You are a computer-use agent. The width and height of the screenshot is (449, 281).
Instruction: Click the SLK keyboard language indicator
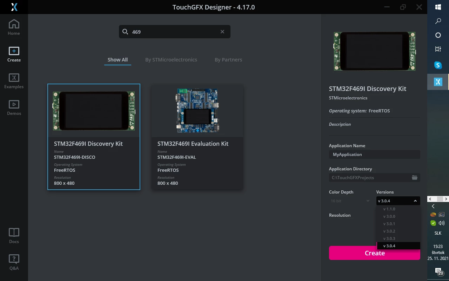(438, 233)
